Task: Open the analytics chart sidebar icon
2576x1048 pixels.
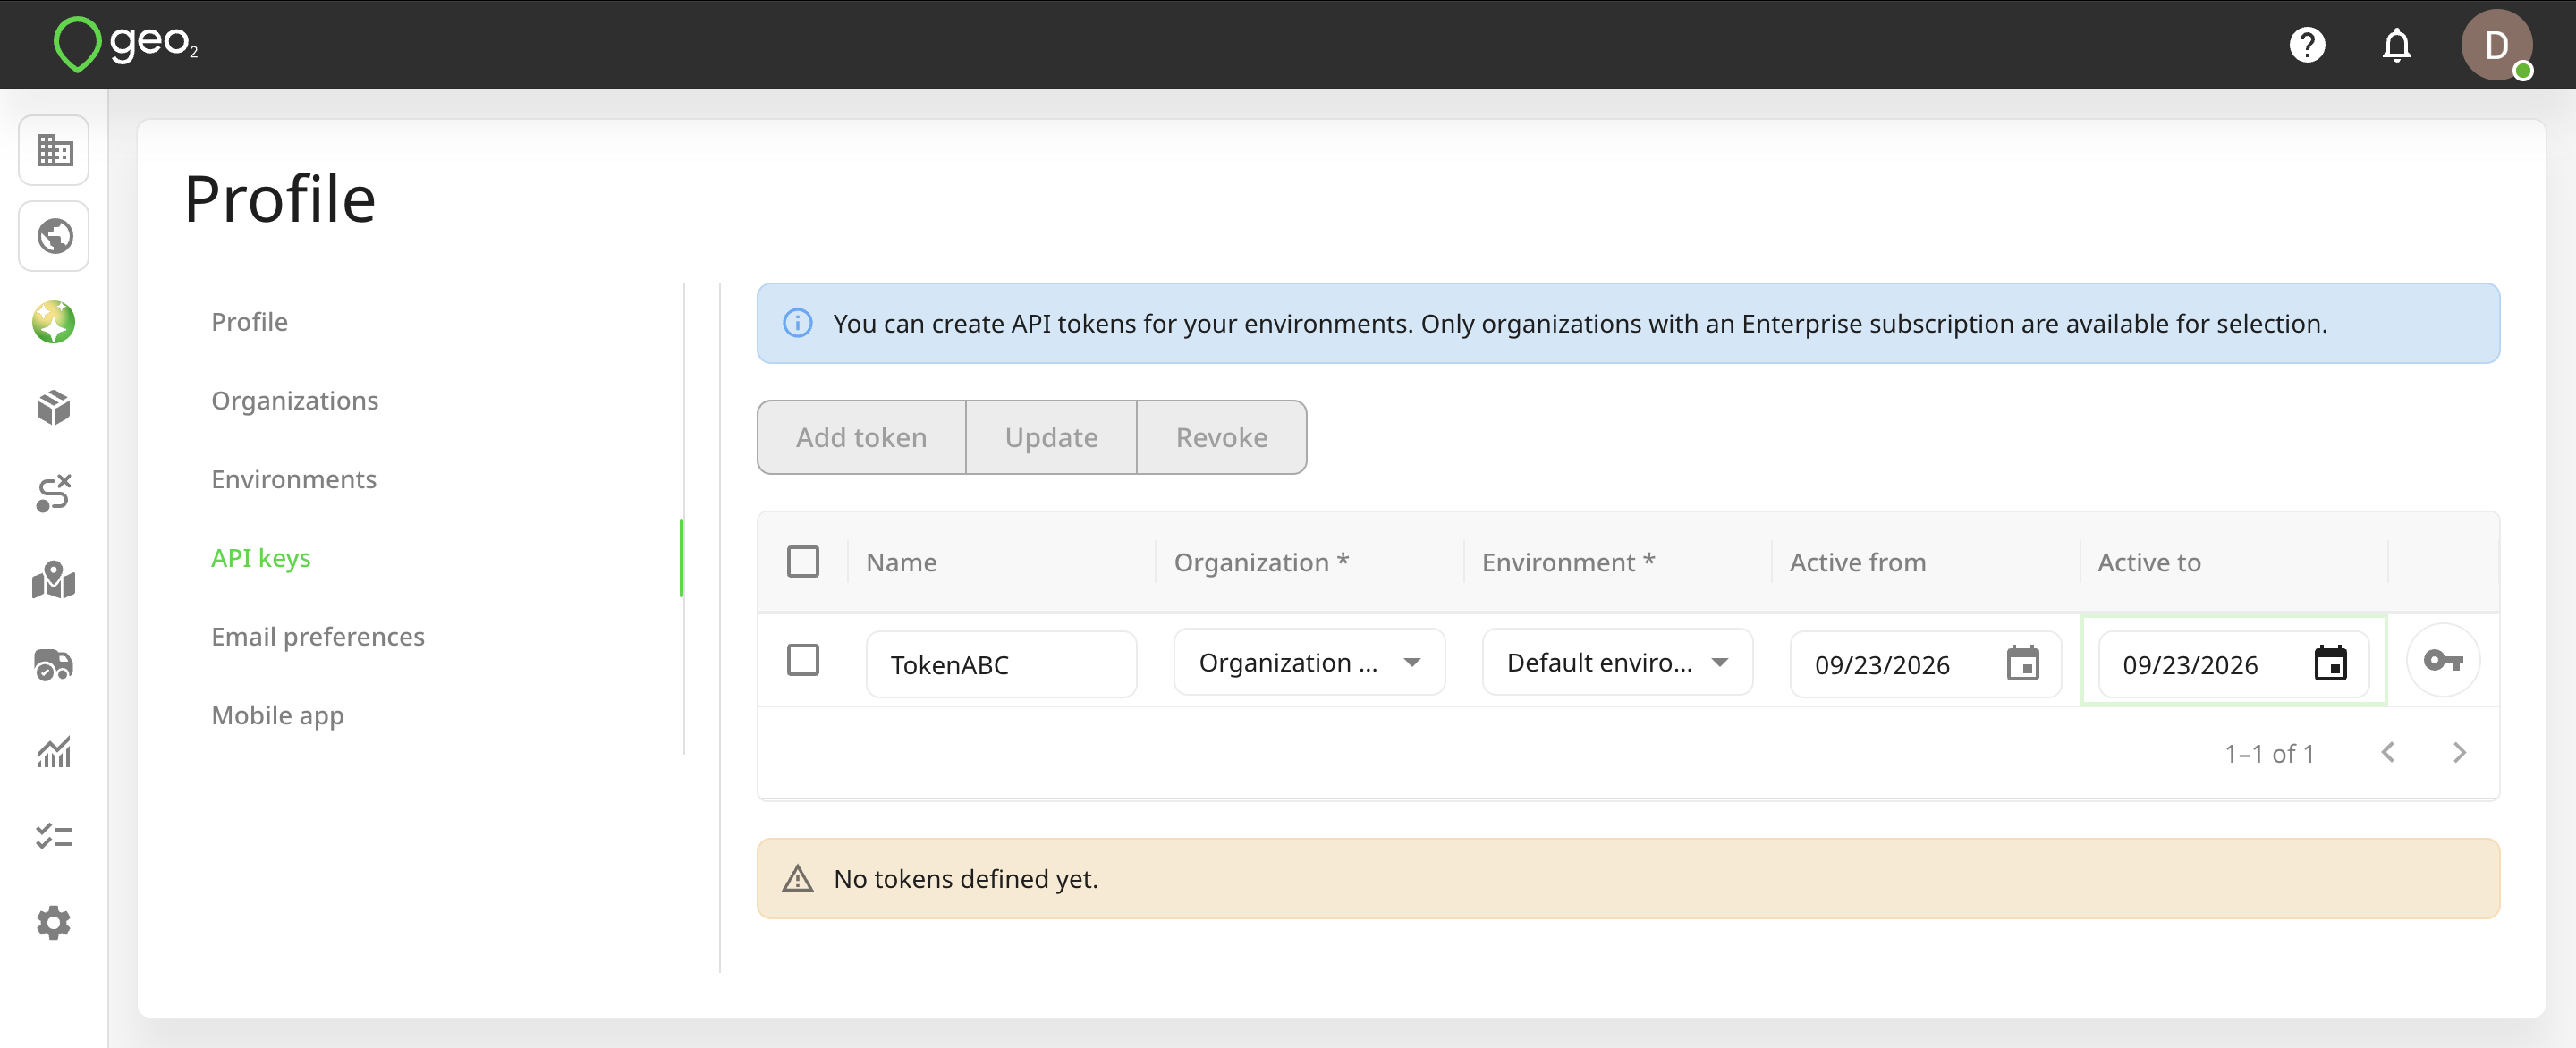Action: 54,751
